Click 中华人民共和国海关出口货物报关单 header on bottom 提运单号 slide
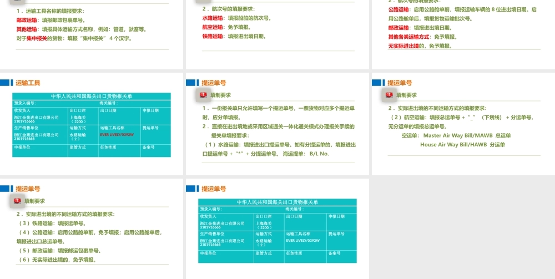Screen dimensions: 555x279 pos(277,202)
